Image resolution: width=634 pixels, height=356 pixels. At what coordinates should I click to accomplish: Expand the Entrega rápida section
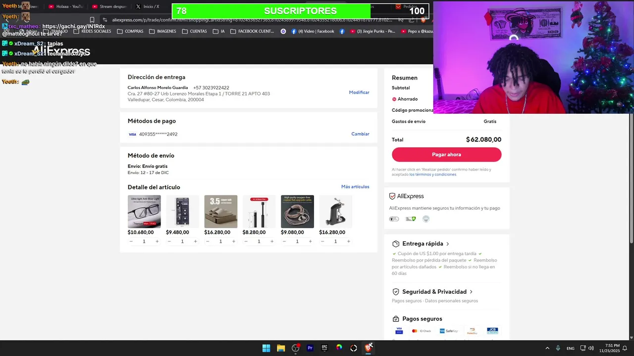[421, 244]
